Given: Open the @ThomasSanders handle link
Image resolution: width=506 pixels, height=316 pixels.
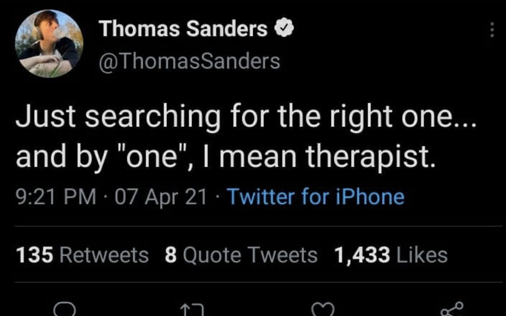Looking at the screenshot, I should (189, 61).
